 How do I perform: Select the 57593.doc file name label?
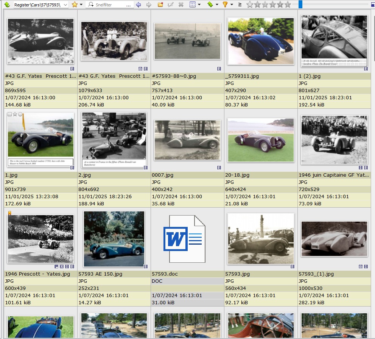[165, 274]
